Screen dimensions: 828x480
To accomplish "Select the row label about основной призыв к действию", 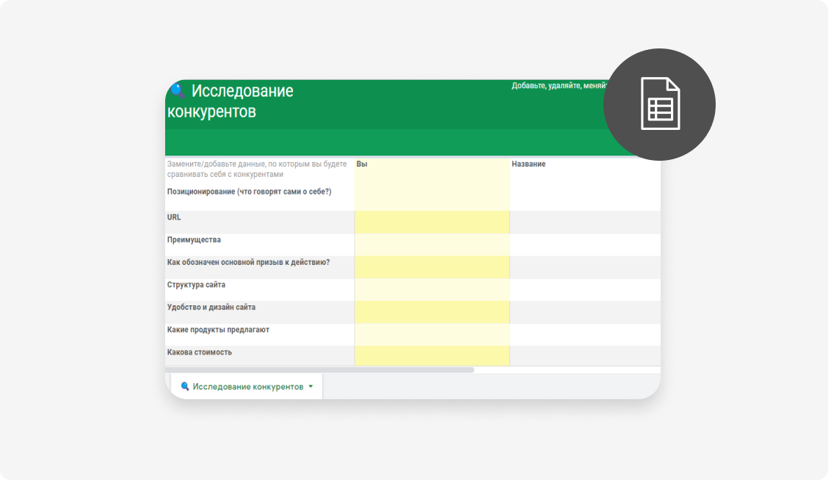I will (x=248, y=262).
